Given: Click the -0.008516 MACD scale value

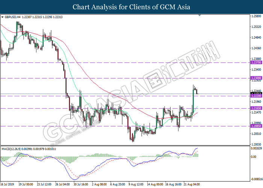Looking at the screenshot, I should click(x=257, y=179).
